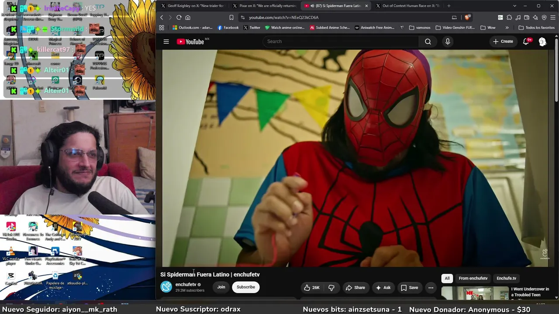The width and height of the screenshot is (559, 314).
Task: Open the vamonos bookmarks folder
Action: (420, 27)
